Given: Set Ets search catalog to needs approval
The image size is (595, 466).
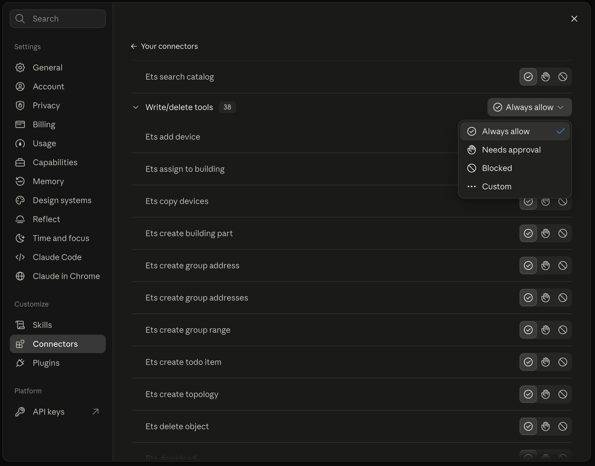Looking at the screenshot, I should tap(545, 77).
